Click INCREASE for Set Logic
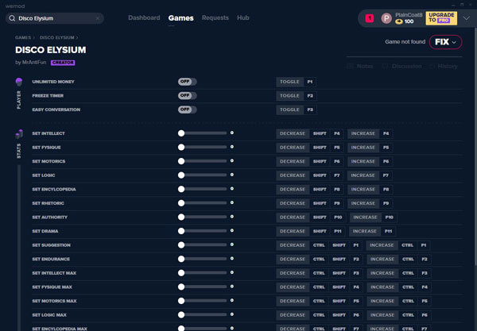This screenshot has width=477, height=331. pyautogui.click(x=363, y=175)
